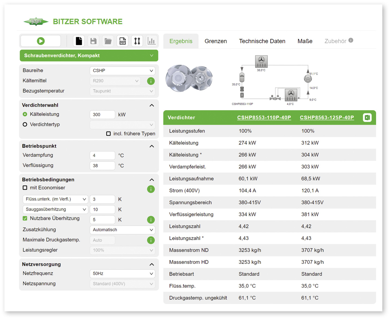
Task: Export compressor results to Excel
Action: pyautogui.click(x=367, y=117)
